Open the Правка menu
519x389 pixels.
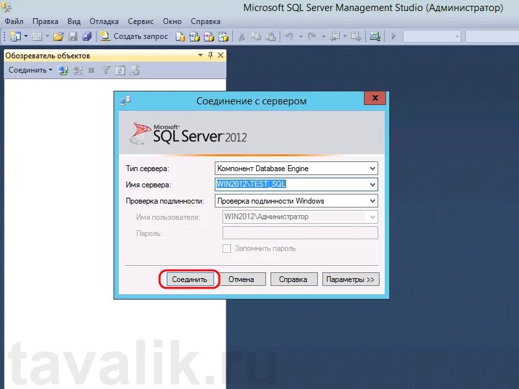coord(45,21)
